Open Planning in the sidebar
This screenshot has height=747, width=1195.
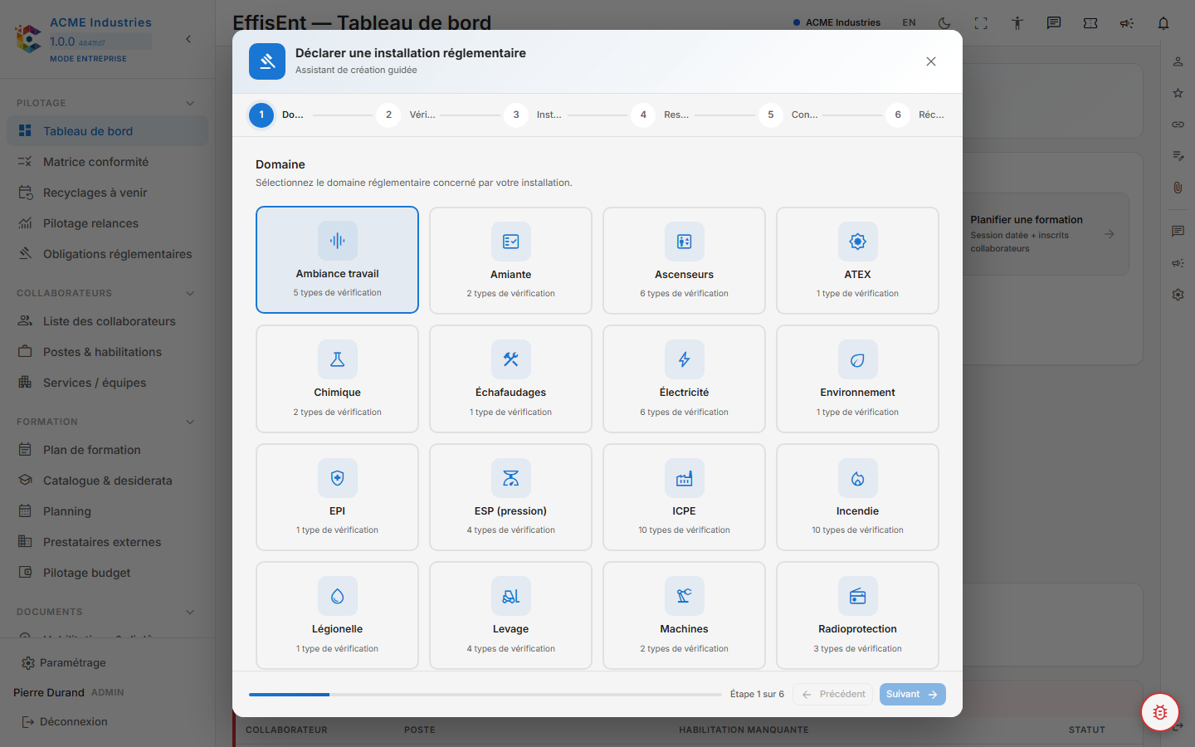[107, 511]
